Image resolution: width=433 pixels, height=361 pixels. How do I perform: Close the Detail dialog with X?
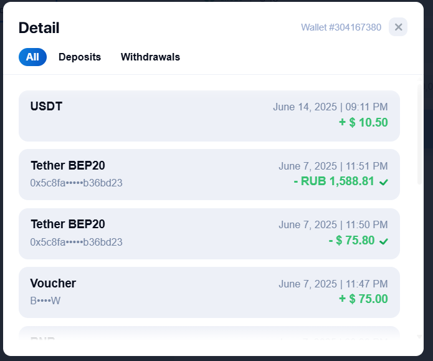click(398, 27)
